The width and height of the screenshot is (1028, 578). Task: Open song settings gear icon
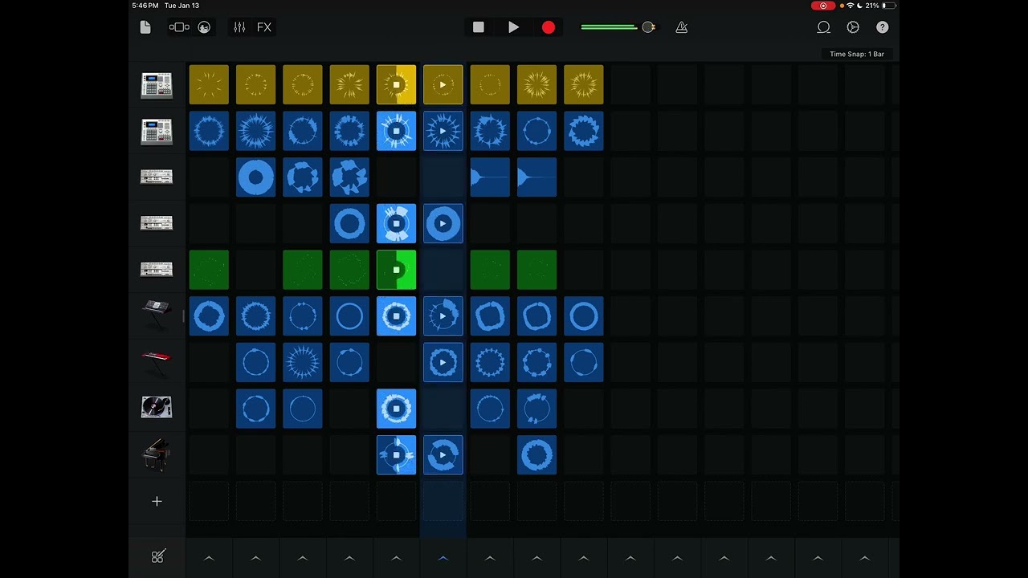coord(853,27)
